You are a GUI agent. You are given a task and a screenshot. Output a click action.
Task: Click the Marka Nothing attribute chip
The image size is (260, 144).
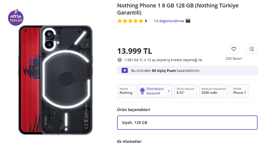tap(126, 91)
